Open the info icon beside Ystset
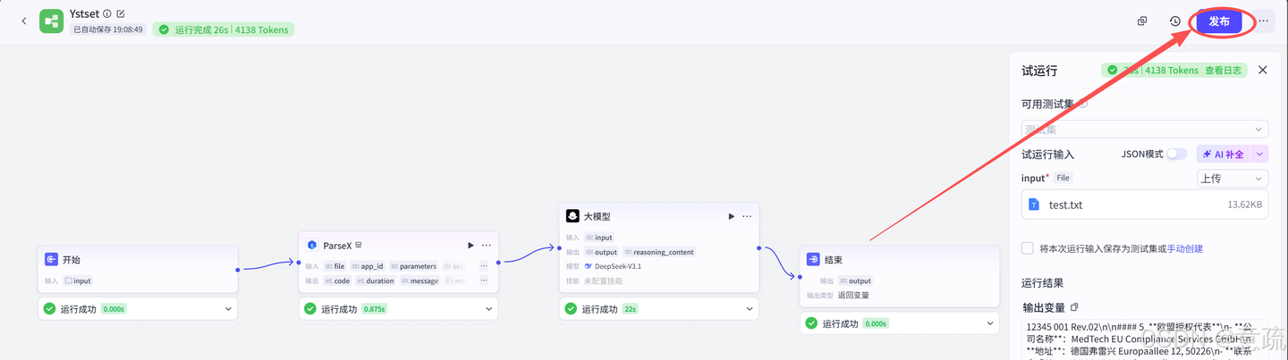The image size is (1288, 360). pos(107,13)
